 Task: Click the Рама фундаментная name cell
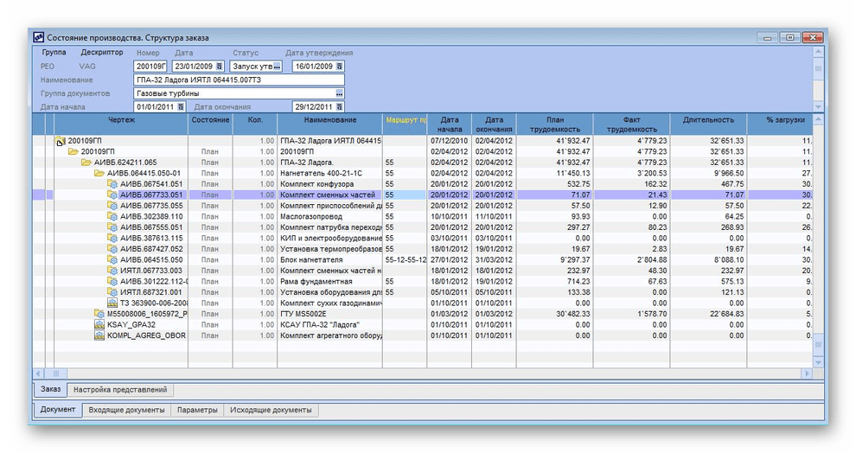(x=329, y=282)
